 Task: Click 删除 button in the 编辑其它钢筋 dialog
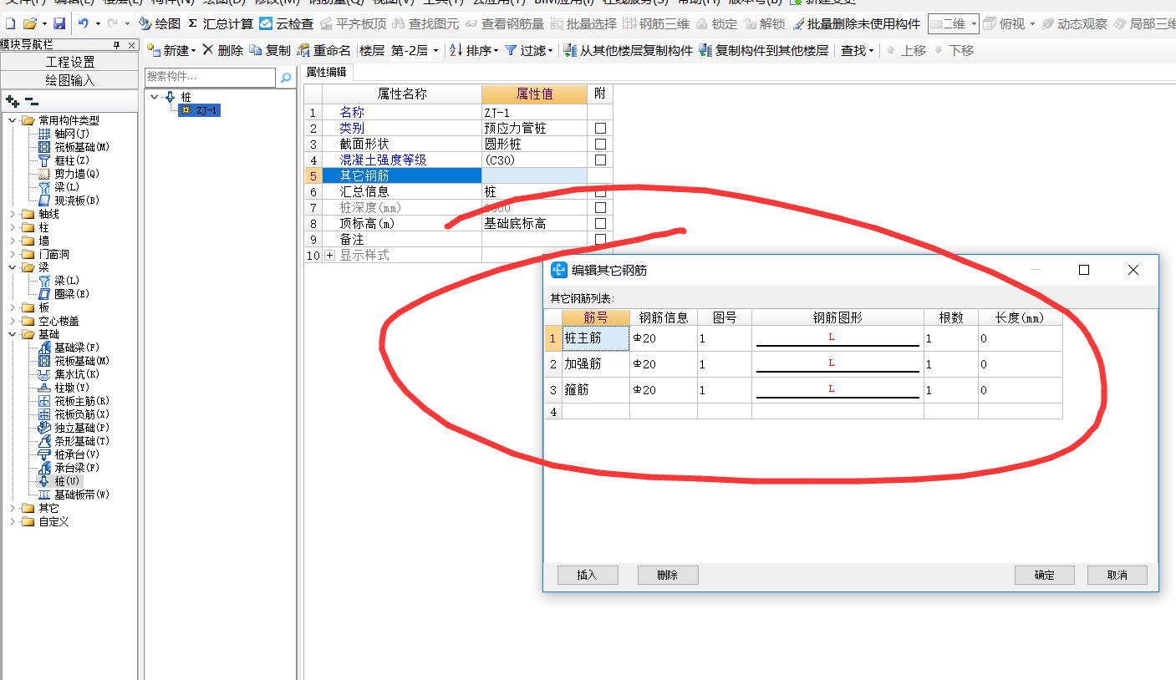pyautogui.click(x=668, y=575)
